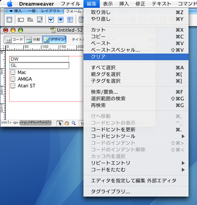Screen dimensions: 197x205
Task: Choose ペースト from Edit menu
Action: click(136, 43)
